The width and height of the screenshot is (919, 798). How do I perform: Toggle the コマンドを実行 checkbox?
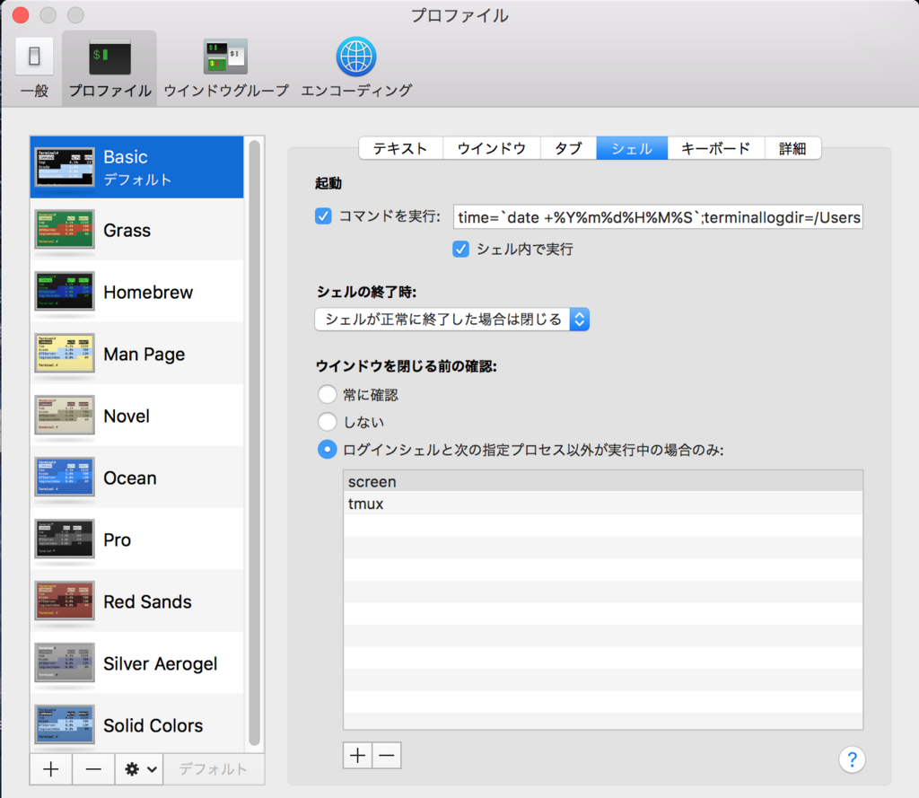323,215
